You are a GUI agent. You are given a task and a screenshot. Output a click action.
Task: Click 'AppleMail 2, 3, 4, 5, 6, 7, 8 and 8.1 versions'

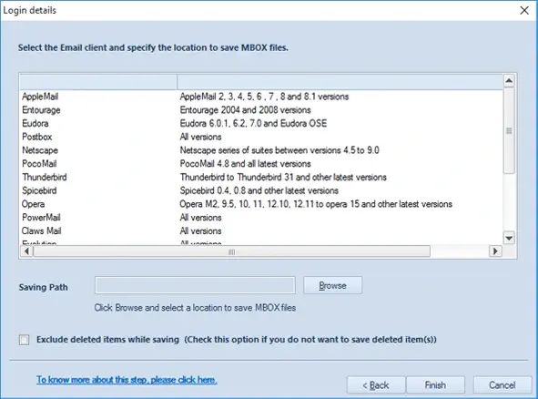point(264,97)
